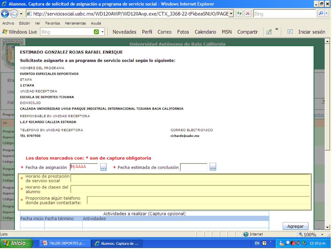
Task: Click the red alert shield tray icon
Action: pyautogui.click(x=293, y=243)
